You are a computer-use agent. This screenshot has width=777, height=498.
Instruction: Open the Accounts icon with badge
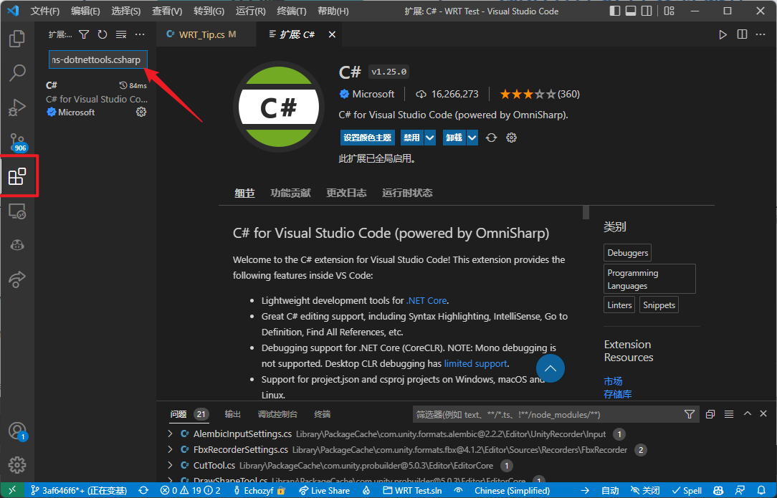[x=17, y=431]
